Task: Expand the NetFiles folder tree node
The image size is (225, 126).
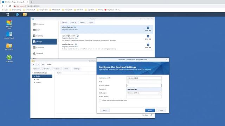Action: click(34, 83)
